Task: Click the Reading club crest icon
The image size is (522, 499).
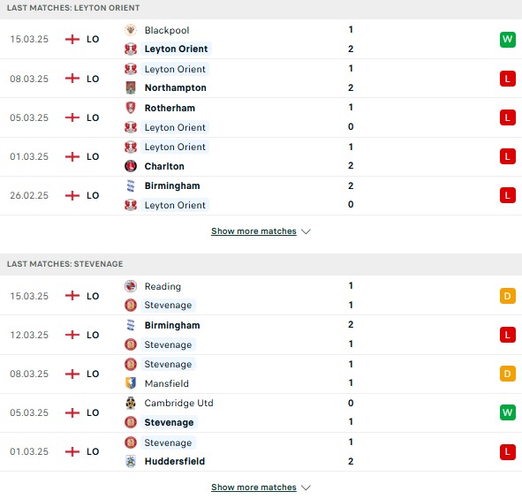Action: click(131, 286)
